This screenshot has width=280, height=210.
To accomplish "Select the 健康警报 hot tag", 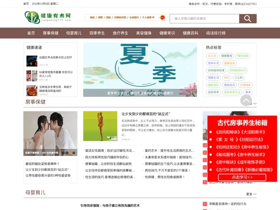I will pyautogui.click(x=227, y=56).
